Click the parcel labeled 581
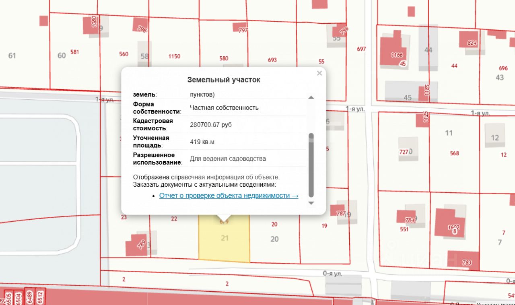The image size is (515, 305). coord(74,52)
